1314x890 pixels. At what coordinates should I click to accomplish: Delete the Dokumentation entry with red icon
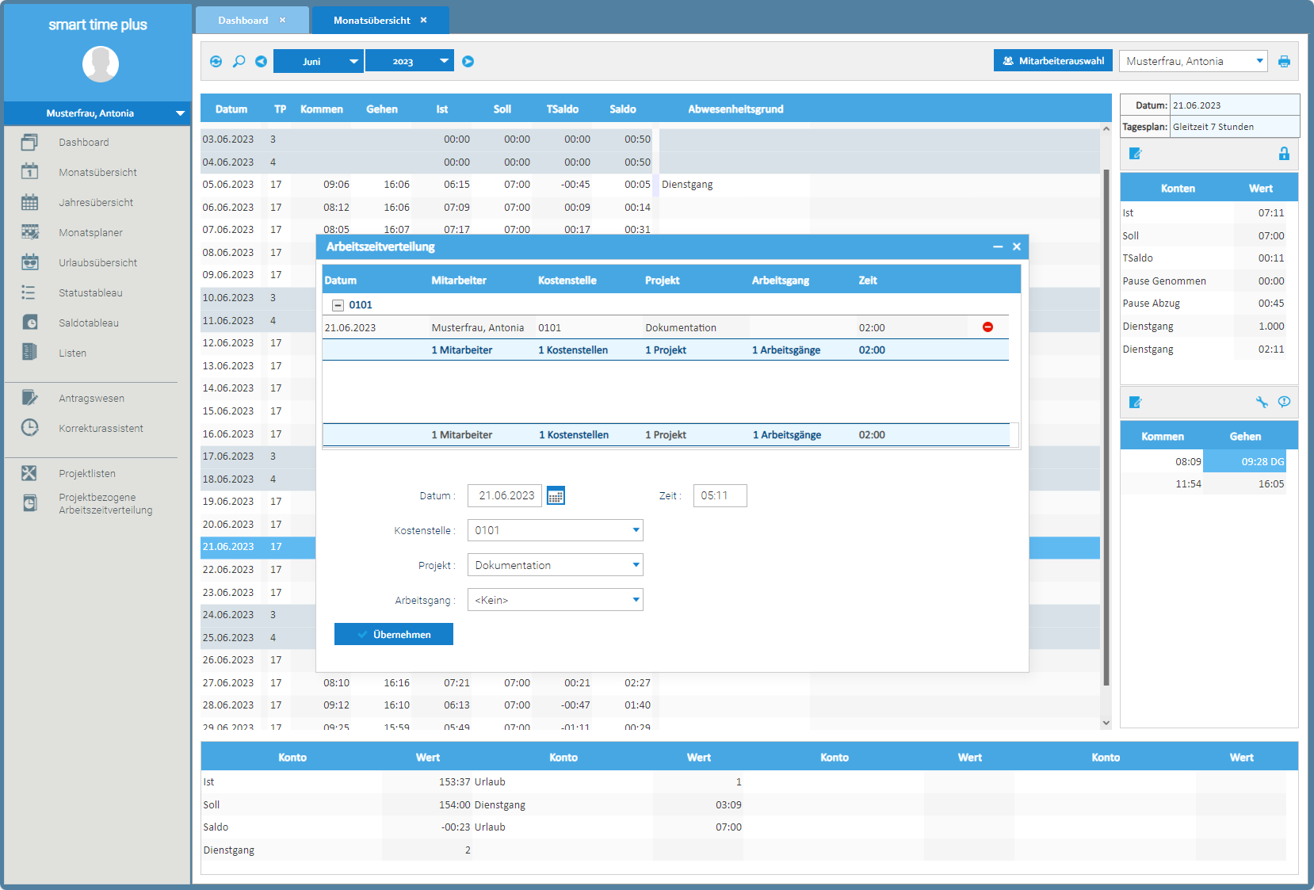tap(987, 327)
